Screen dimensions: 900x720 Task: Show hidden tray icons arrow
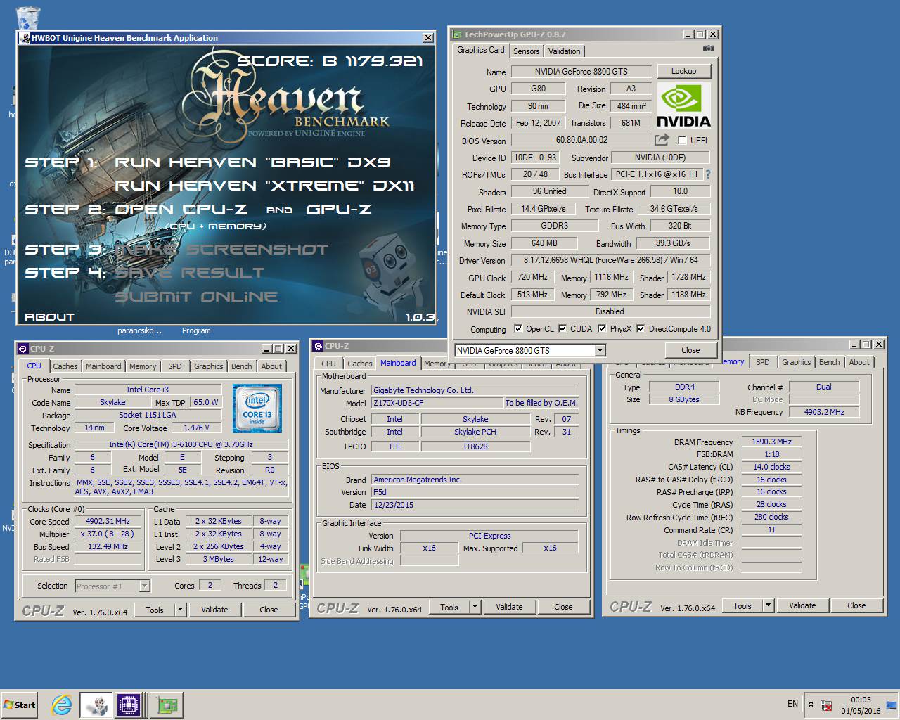point(811,704)
